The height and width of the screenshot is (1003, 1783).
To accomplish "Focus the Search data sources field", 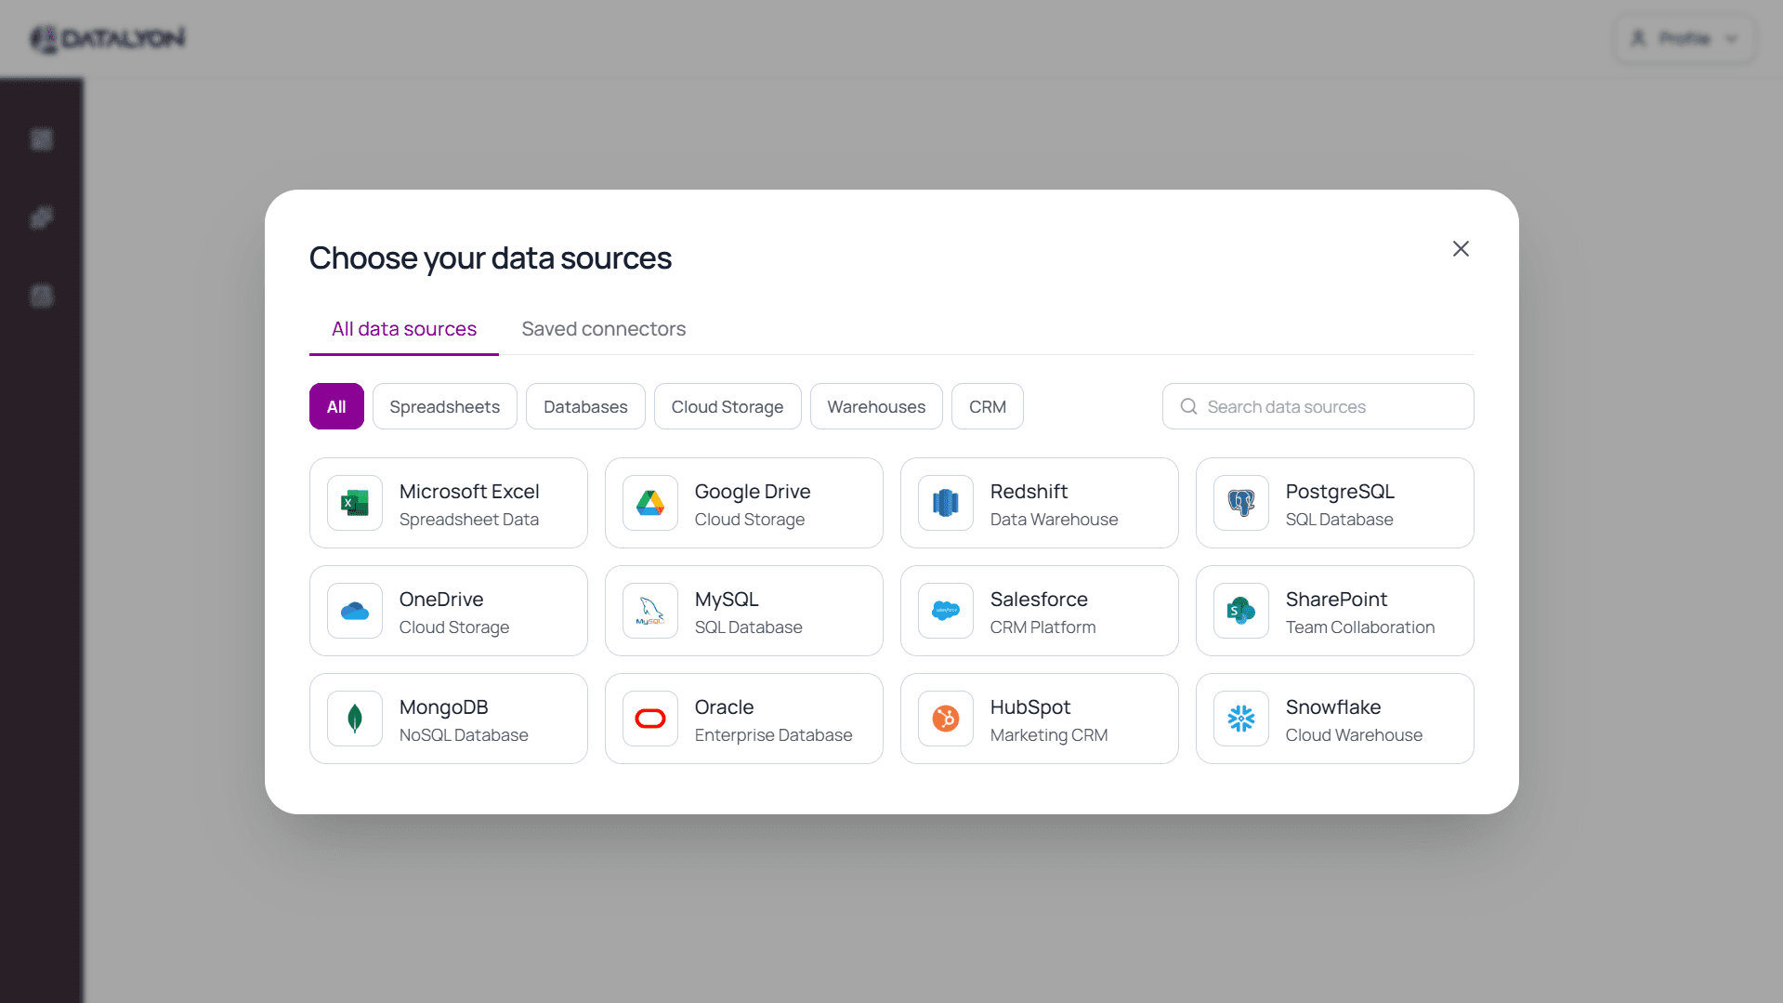I will [1318, 406].
